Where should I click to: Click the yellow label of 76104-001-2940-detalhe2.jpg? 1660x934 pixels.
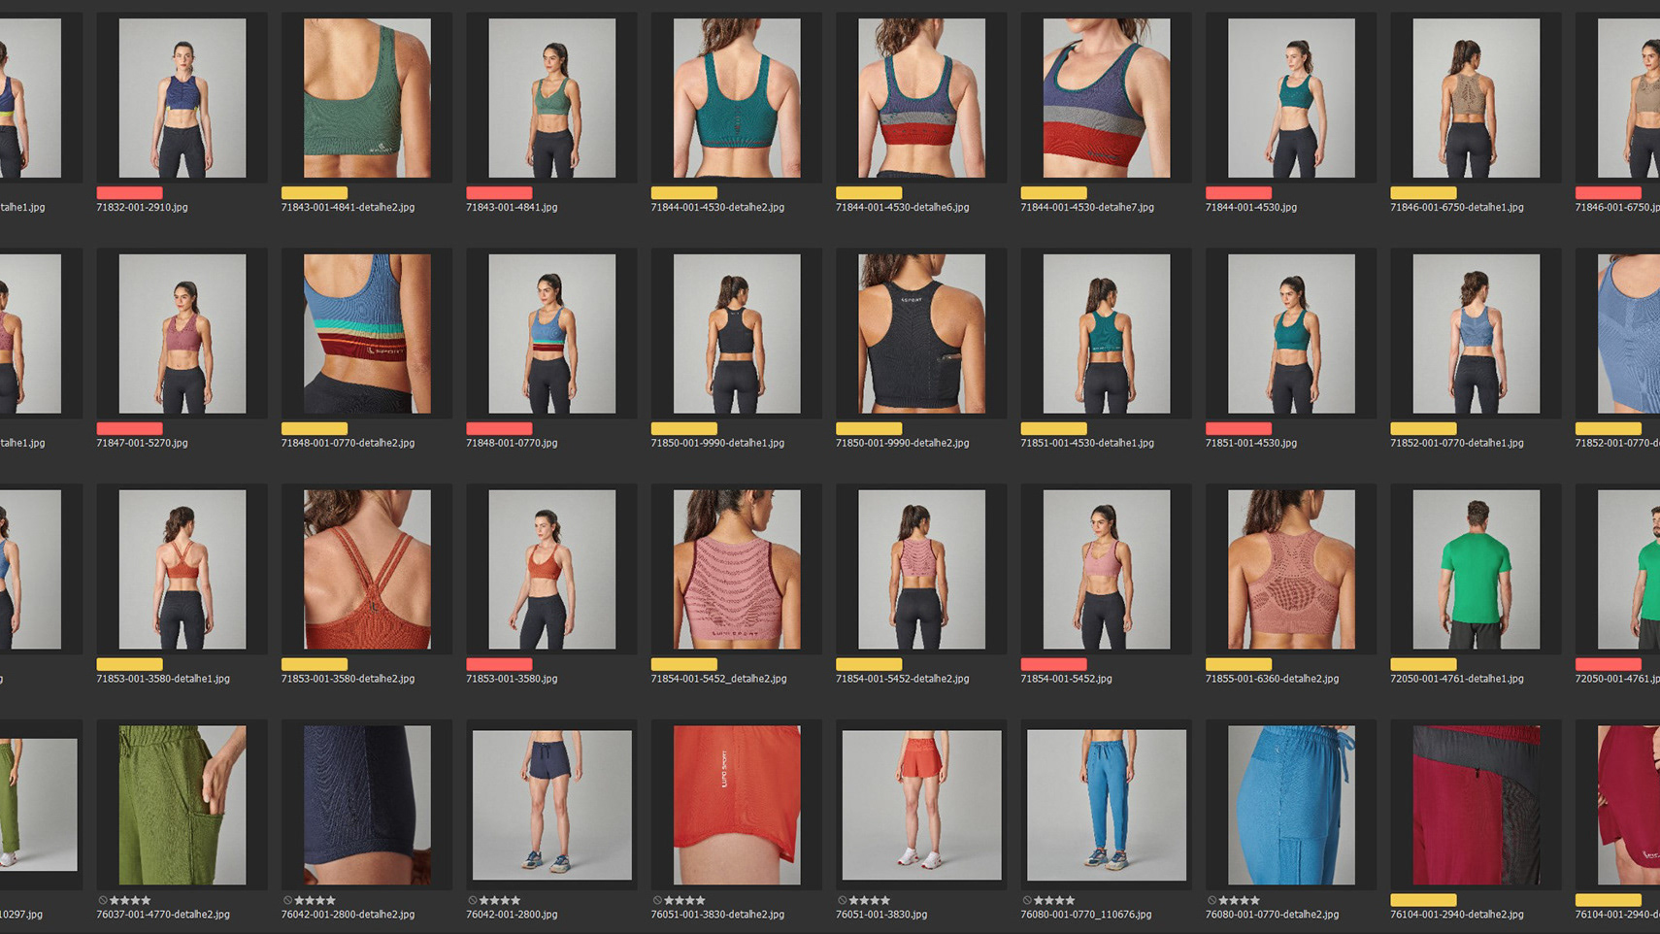point(1423,900)
